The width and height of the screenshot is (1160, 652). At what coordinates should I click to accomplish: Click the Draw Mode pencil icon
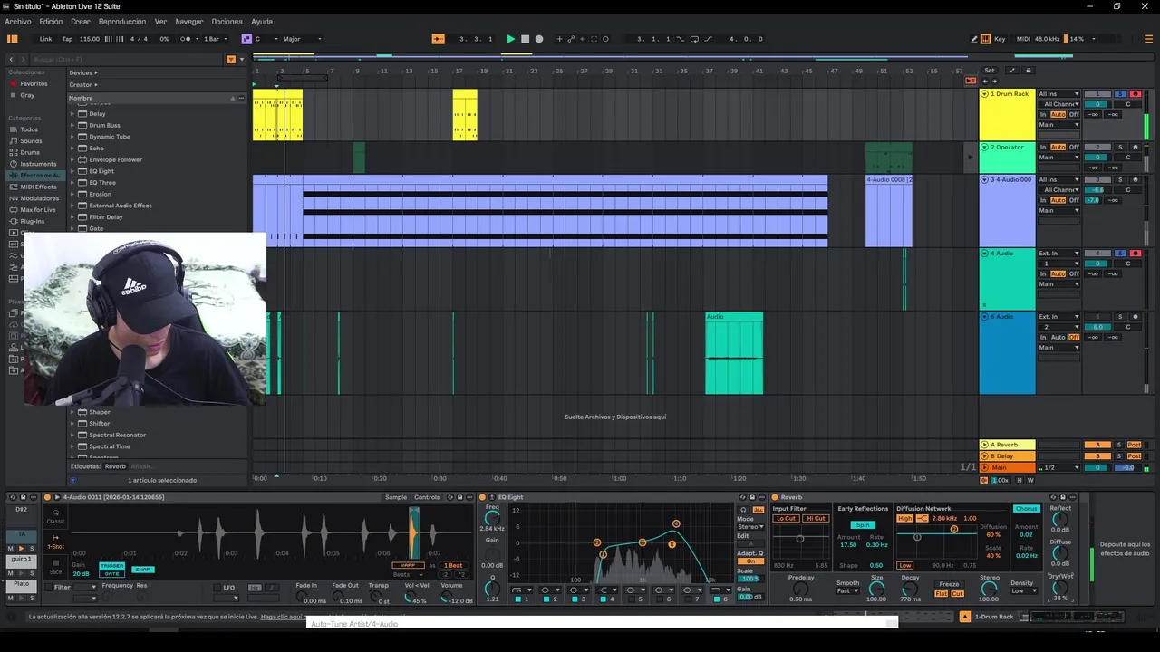pos(975,39)
